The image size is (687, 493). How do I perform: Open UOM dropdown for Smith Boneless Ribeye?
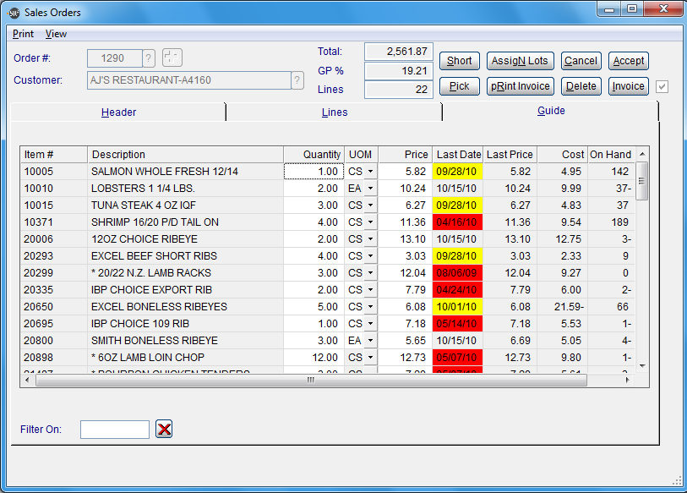pyautogui.click(x=370, y=341)
